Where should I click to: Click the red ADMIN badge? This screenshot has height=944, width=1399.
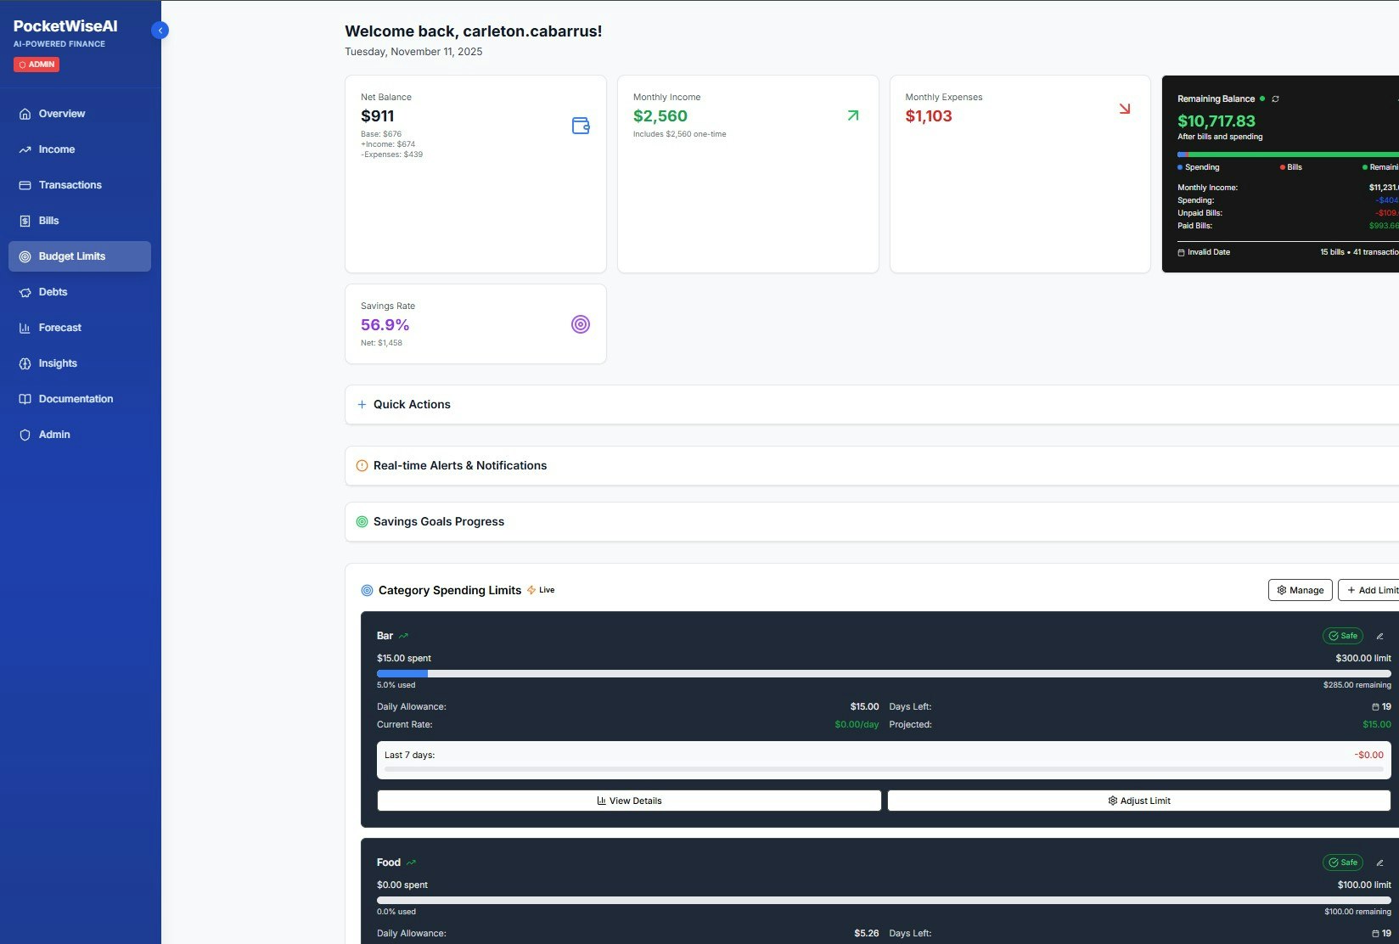37,65
